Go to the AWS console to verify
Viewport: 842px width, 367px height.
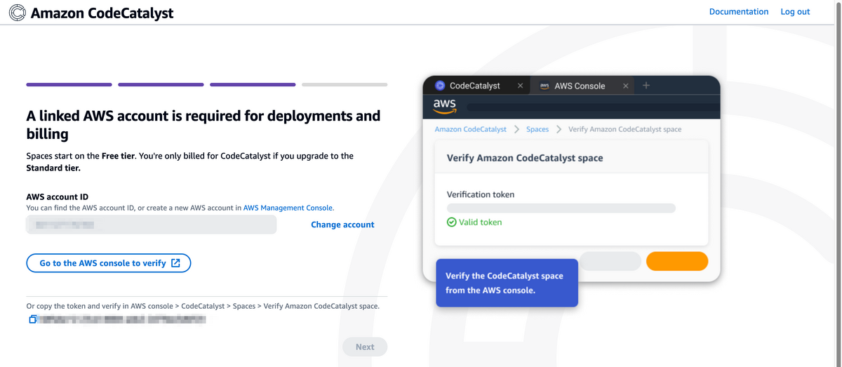(x=109, y=263)
